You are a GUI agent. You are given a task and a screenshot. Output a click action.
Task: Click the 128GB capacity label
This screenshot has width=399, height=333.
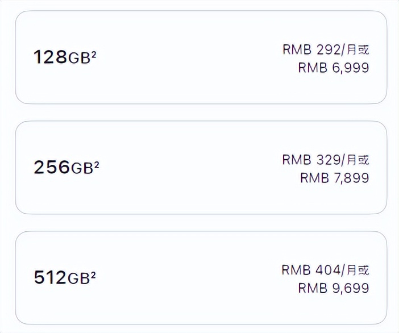tap(61, 57)
